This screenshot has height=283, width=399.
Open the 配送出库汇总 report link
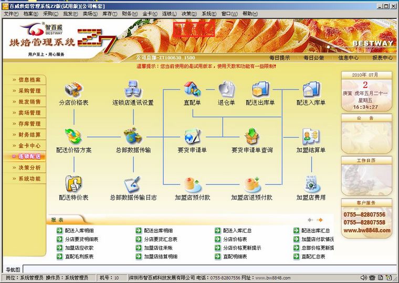coord(316,231)
